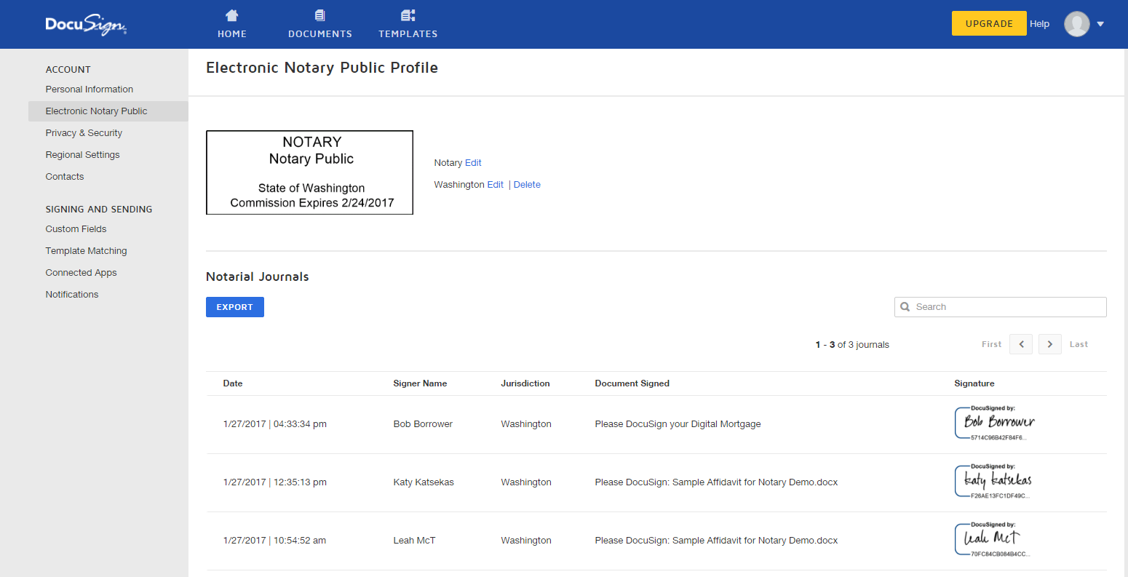1128x577 pixels.
Task: Open the TEMPLATES tab label
Action: (408, 34)
